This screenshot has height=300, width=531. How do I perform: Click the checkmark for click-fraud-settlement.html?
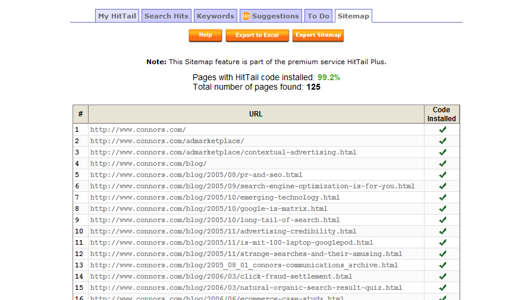point(442,276)
